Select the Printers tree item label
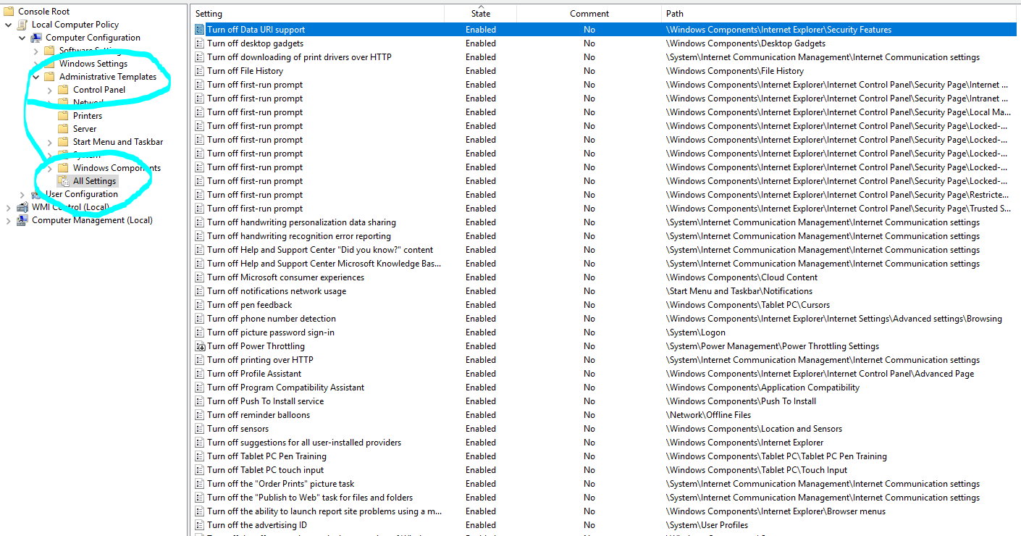The image size is (1021, 536). pyautogui.click(x=88, y=116)
